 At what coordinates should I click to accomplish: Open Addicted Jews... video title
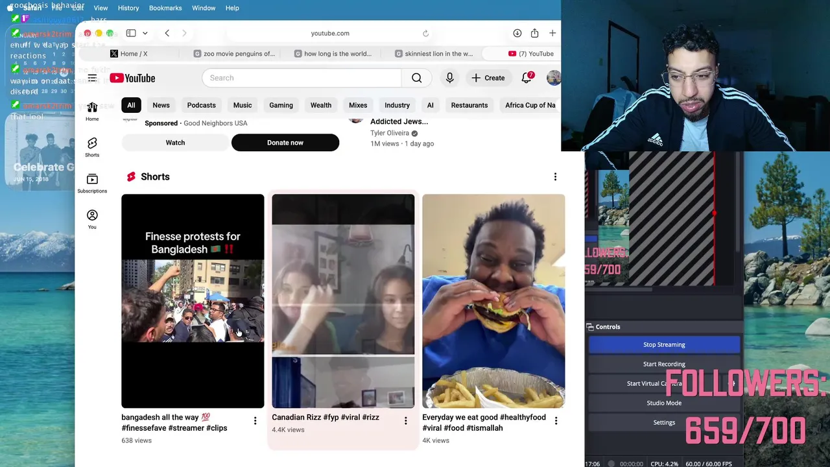point(399,121)
